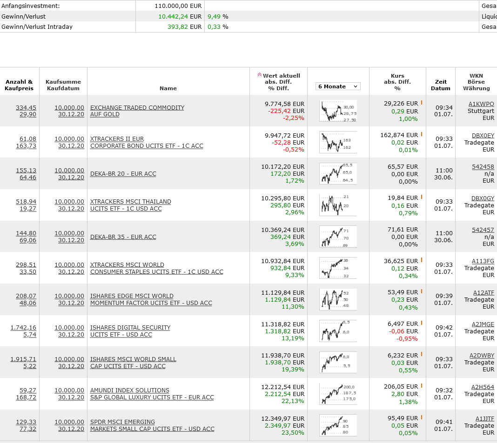Open the DEKA-BR 20 - EUR ACC link

pos(123,174)
